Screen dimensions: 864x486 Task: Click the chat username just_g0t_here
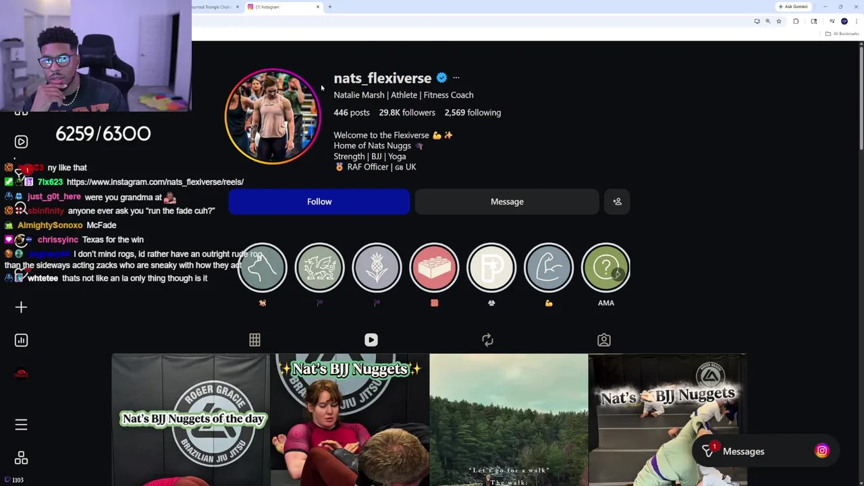pyautogui.click(x=54, y=197)
